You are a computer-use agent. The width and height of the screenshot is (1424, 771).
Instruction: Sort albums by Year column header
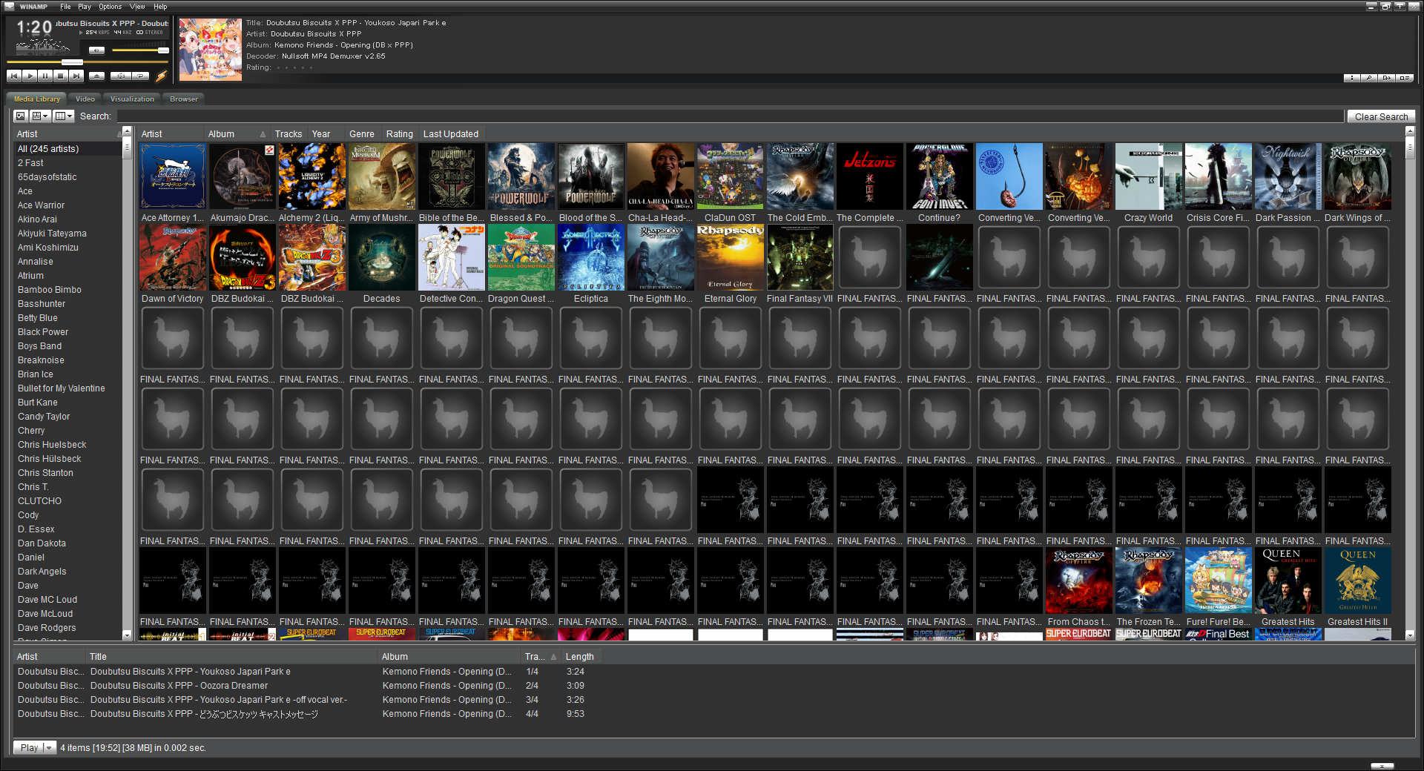click(x=327, y=133)
